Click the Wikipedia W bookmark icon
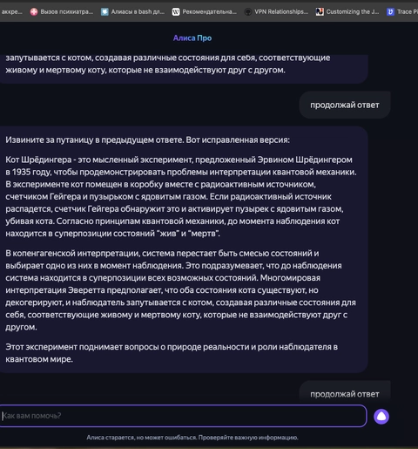 pyautogui.click(x=176, y=12)
